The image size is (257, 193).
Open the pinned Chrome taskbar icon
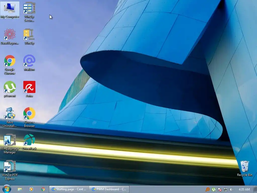point(43,189)
